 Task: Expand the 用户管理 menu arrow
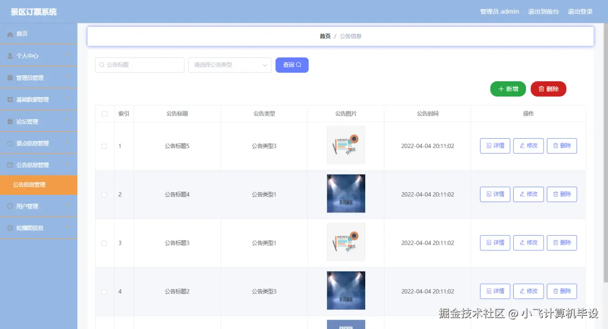pos(68,205)
